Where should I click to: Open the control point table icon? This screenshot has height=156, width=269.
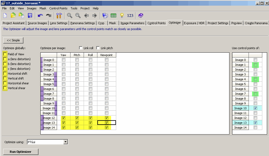click(114, 15)
